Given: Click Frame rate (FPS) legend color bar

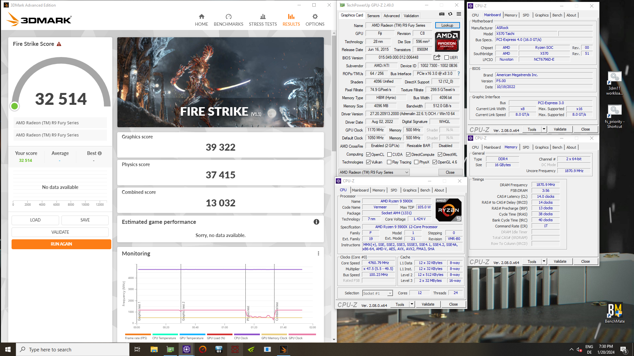Looking at the screenshot, I should point(138,335).
